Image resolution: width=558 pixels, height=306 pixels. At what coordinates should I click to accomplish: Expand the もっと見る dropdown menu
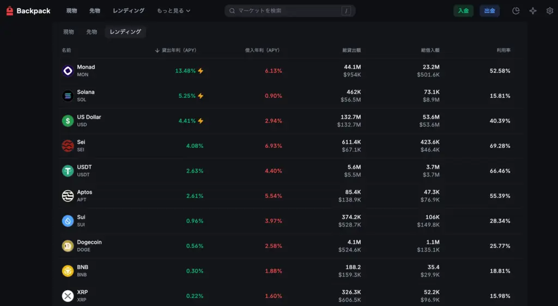pyautogui.click(x=173, y=11)
